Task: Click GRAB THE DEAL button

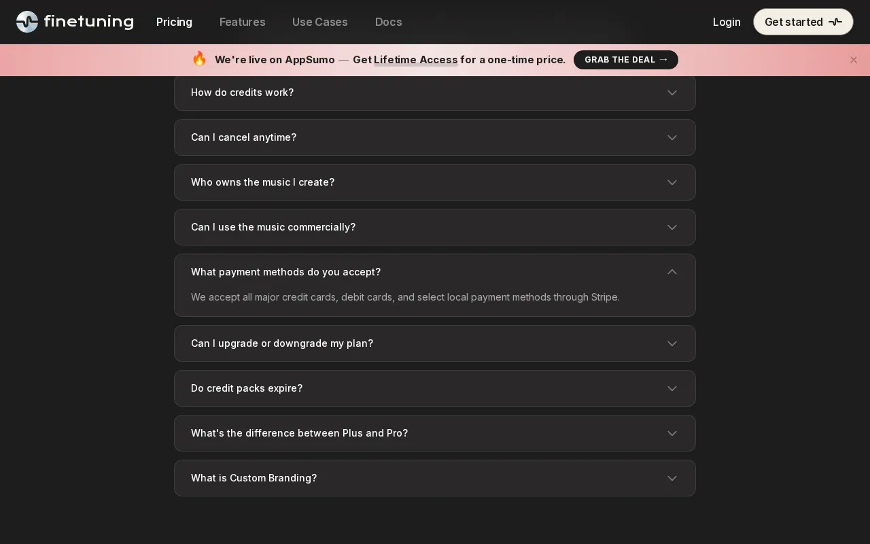Action: pos(626,60)
